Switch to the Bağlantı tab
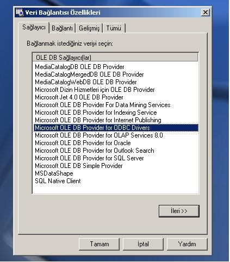The width and height of the screenshot is (230, 262). click(62, 28)
